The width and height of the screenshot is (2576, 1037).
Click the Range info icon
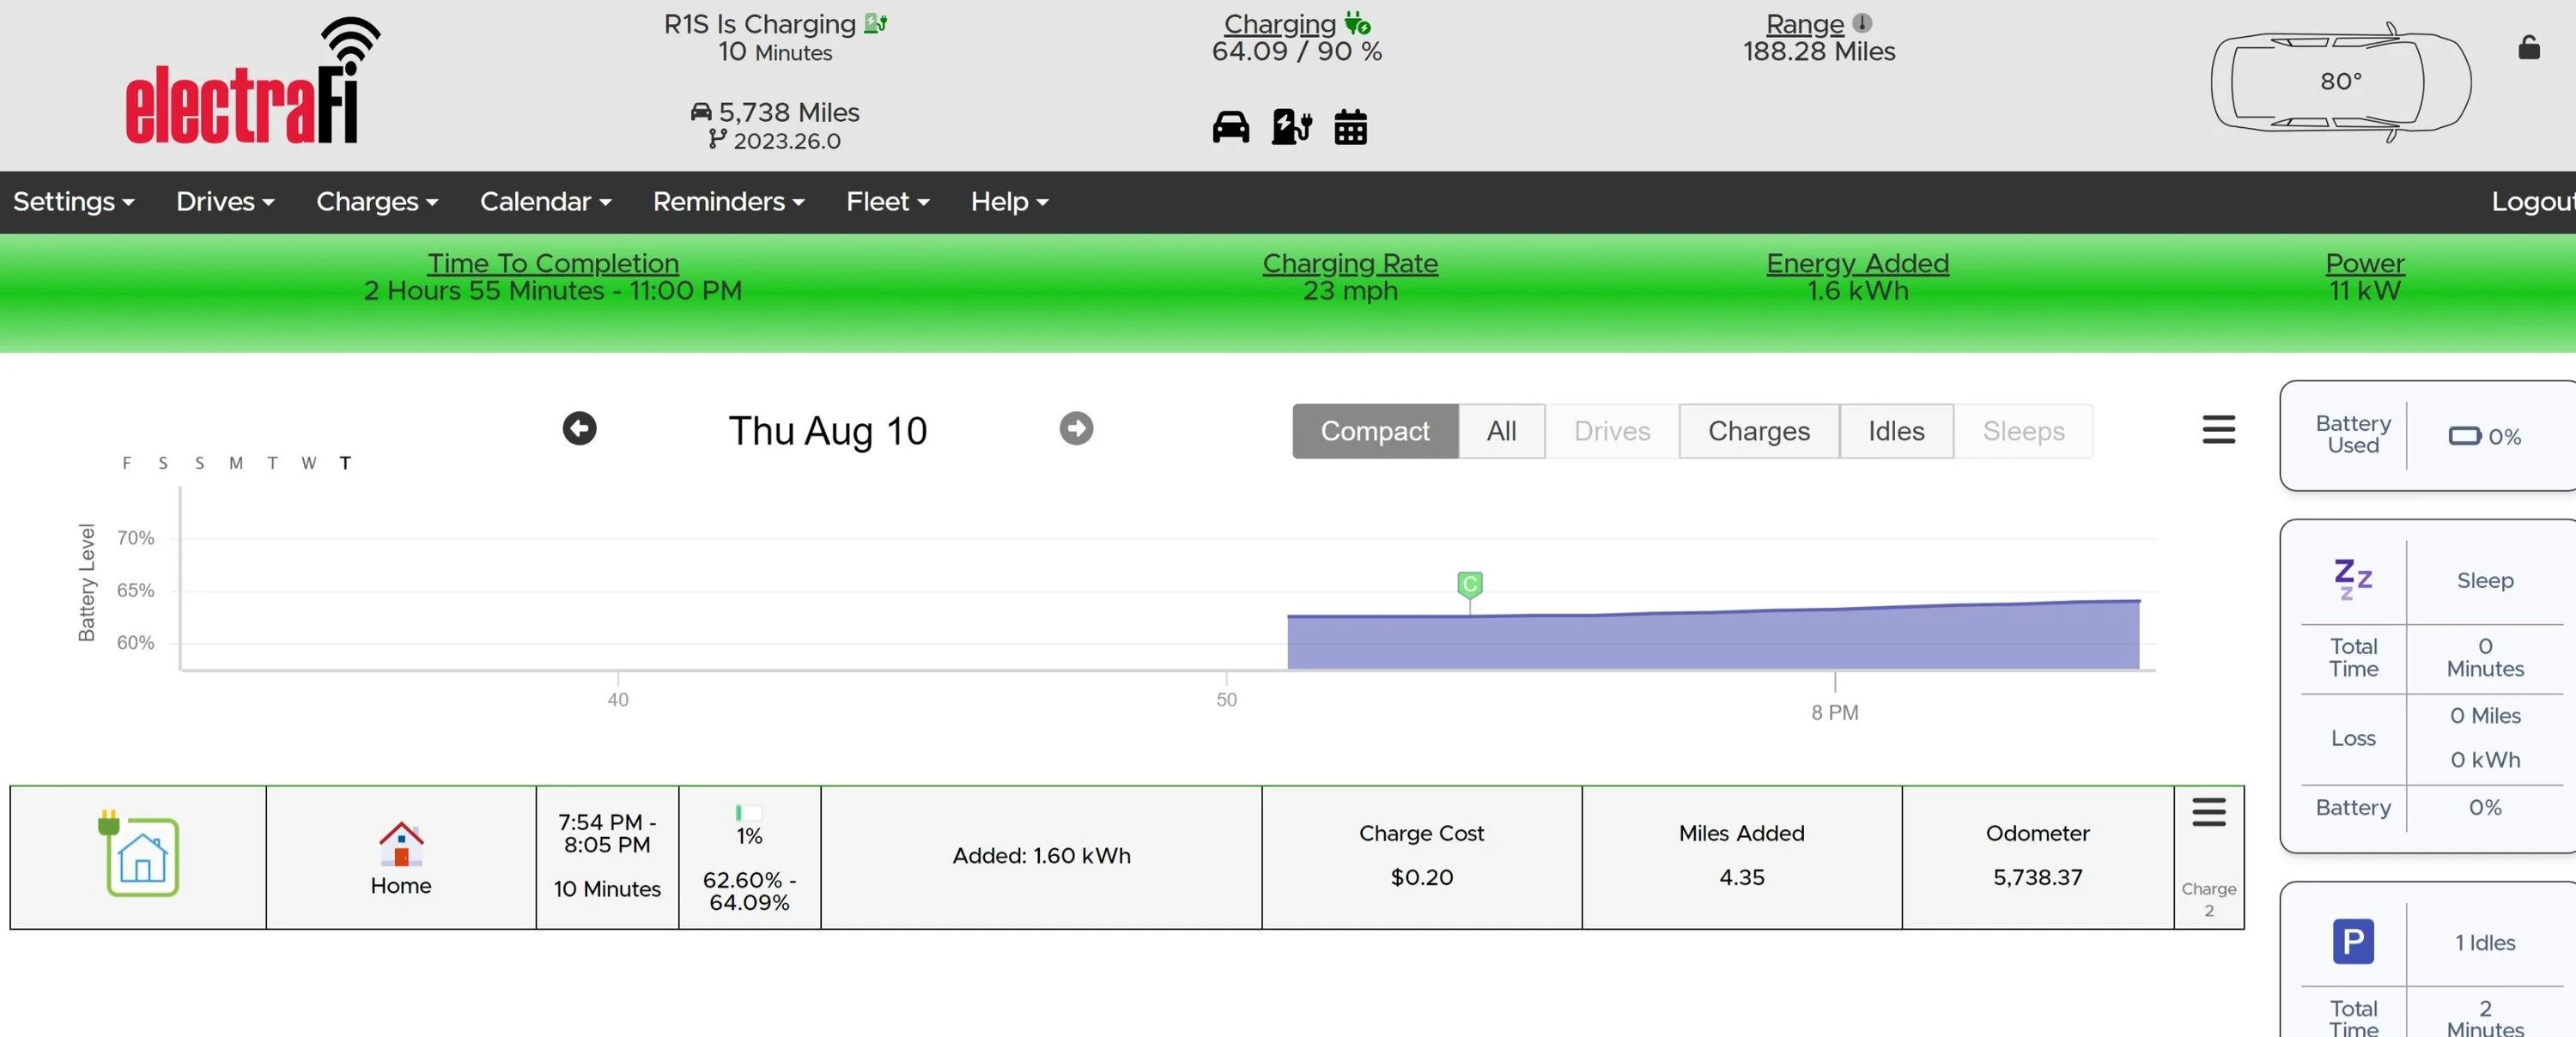click(1861, 23)
